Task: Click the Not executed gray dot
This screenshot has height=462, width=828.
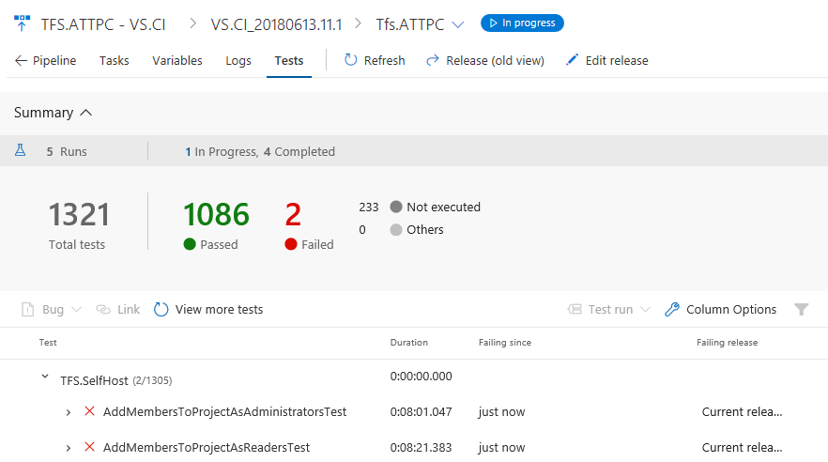Action: coord(396,207)
